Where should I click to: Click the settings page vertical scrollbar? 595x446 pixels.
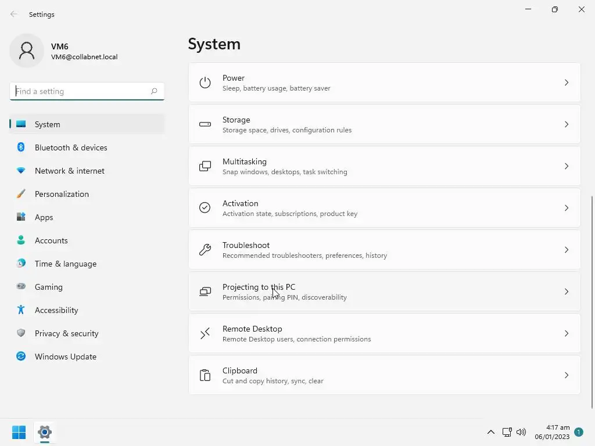coord(592,302)
